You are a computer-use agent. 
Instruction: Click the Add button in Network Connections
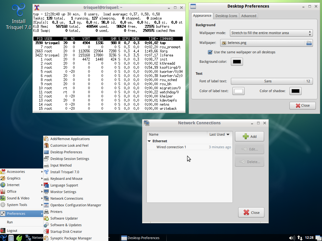[249, 136]
